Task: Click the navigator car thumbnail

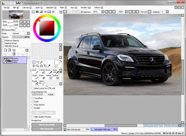Action: [x=16, y=15]
